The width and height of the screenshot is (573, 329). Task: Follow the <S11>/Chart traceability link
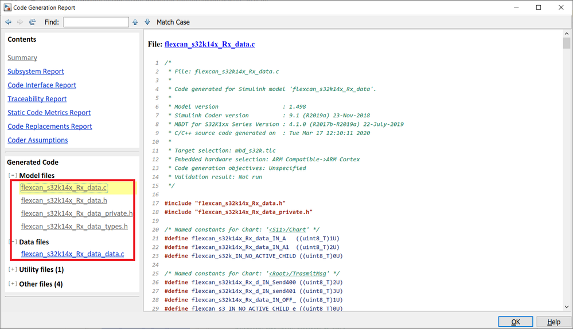click(287, 229)
